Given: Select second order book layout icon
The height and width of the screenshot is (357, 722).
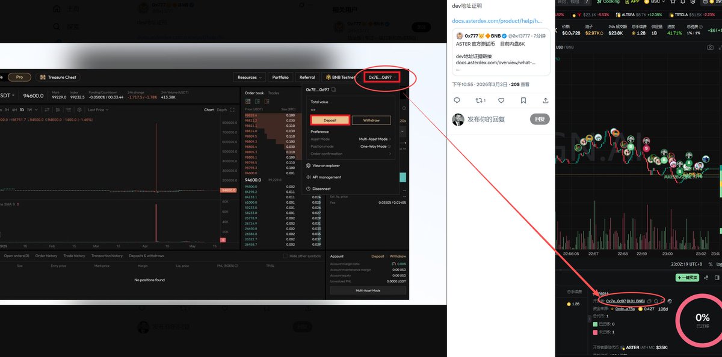Looking at the screenshot, I should click(258, 102).
